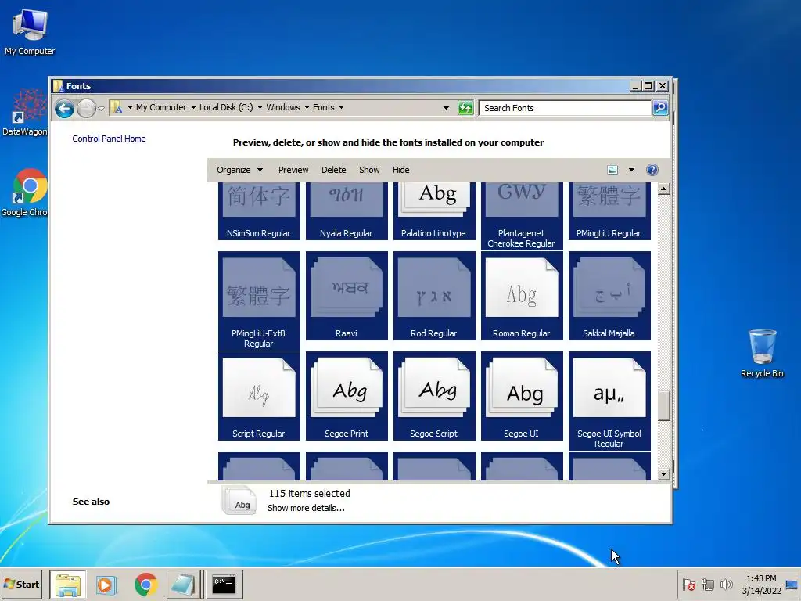Click the Search Fonts input field
Screen dimensions: 801x601
coord(565,108)
